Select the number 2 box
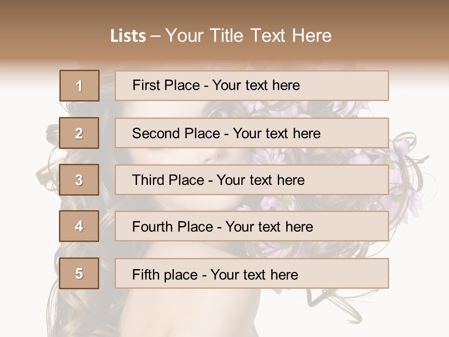Image resolution: width=449 pixels, height=337 pixels. [79, 133]
